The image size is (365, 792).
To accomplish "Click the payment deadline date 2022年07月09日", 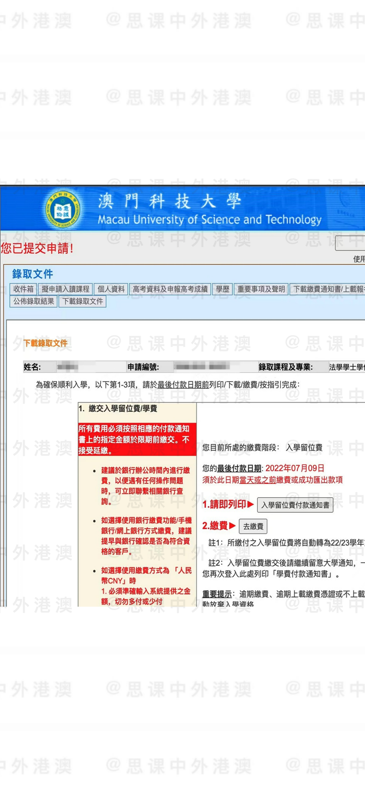I will point(295,468).
